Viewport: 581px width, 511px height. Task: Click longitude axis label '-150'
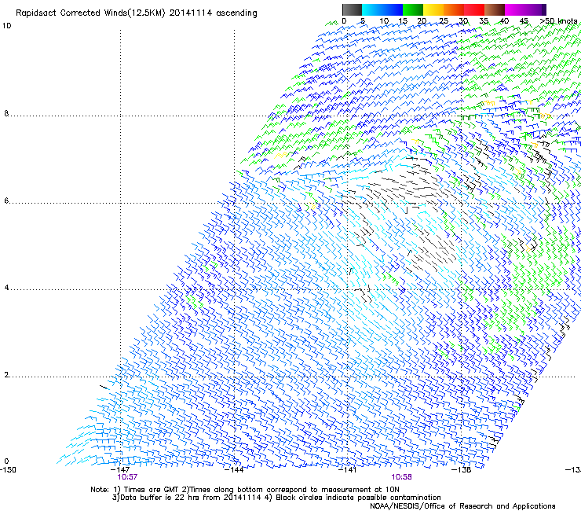point(8,470)
